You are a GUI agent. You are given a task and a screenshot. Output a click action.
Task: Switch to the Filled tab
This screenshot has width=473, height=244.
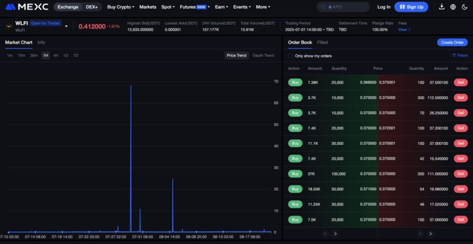(x=322, y=43)
